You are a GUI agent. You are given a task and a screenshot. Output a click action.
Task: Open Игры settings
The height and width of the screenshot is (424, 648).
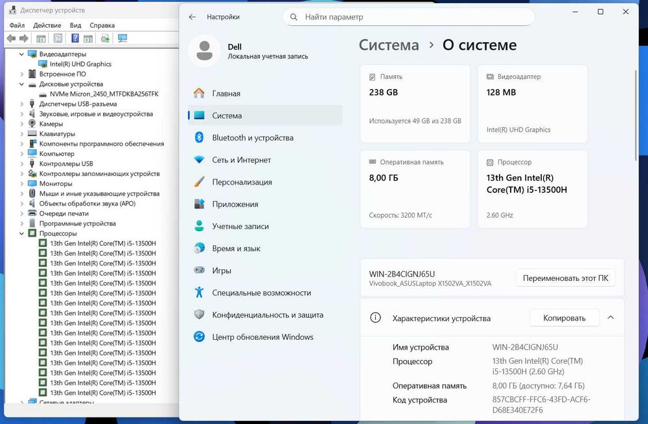(x=265, y=271)
